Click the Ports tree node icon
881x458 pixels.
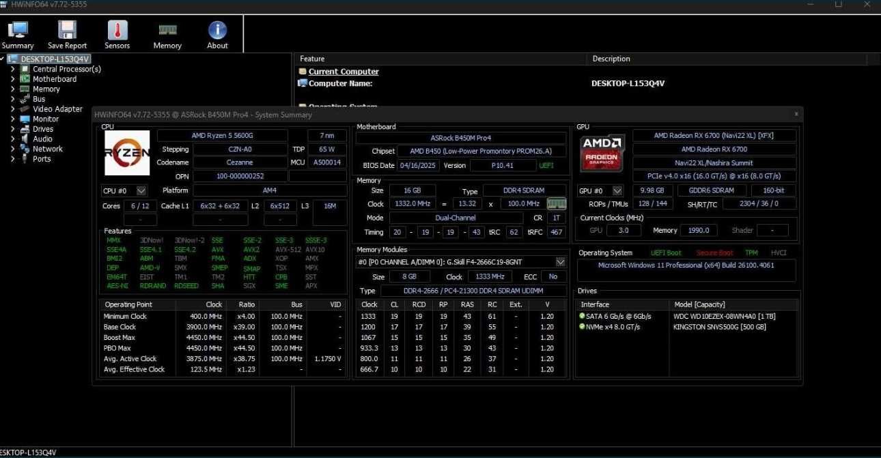pos(25,159)
